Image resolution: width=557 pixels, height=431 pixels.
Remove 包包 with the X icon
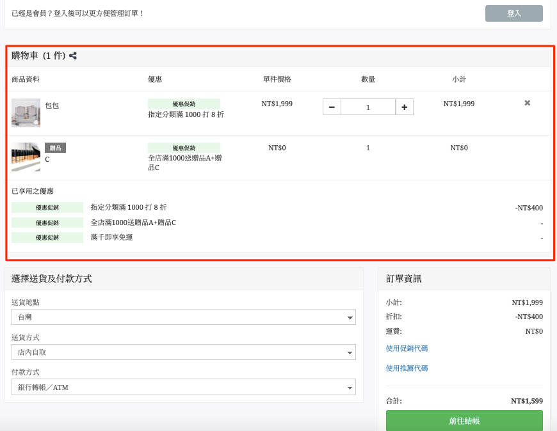point(527,103)
